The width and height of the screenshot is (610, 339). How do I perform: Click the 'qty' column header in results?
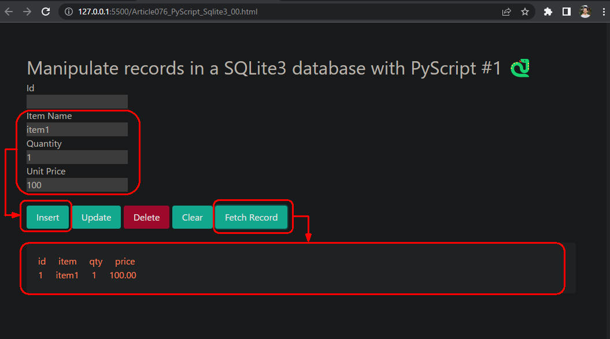pyautogui.click(x=96, y=262)
